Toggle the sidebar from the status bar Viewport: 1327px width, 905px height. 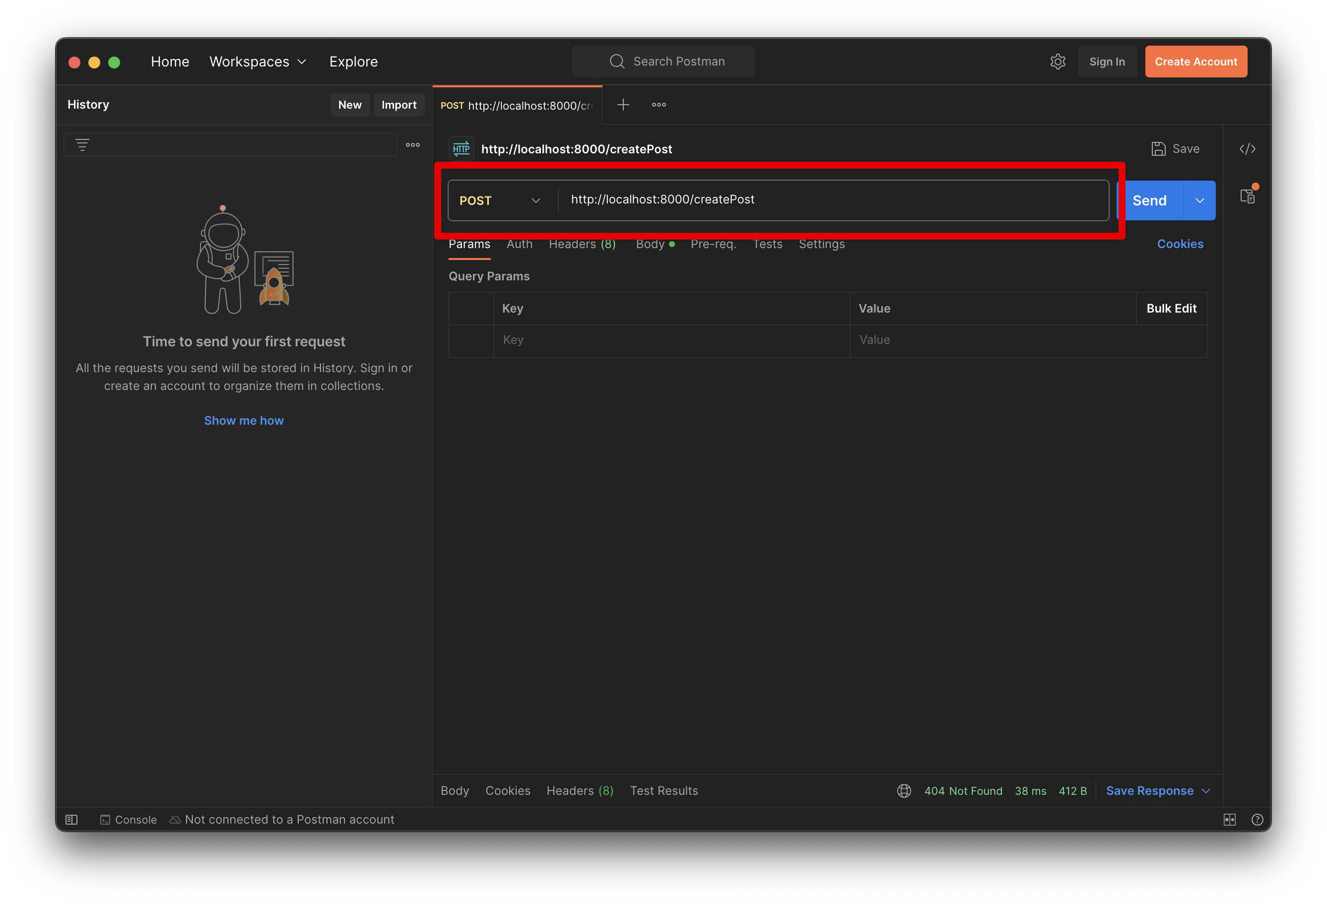(71, 820)
